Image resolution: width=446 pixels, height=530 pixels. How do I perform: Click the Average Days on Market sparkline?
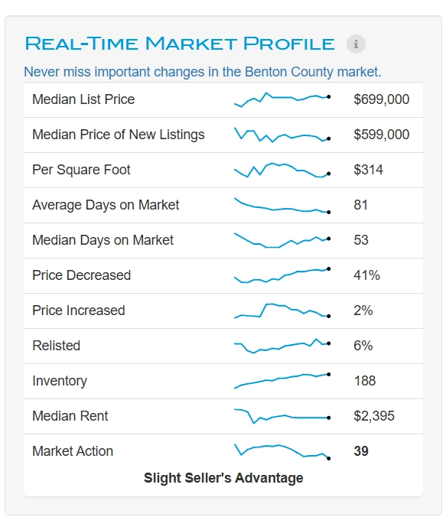[282, 205]
